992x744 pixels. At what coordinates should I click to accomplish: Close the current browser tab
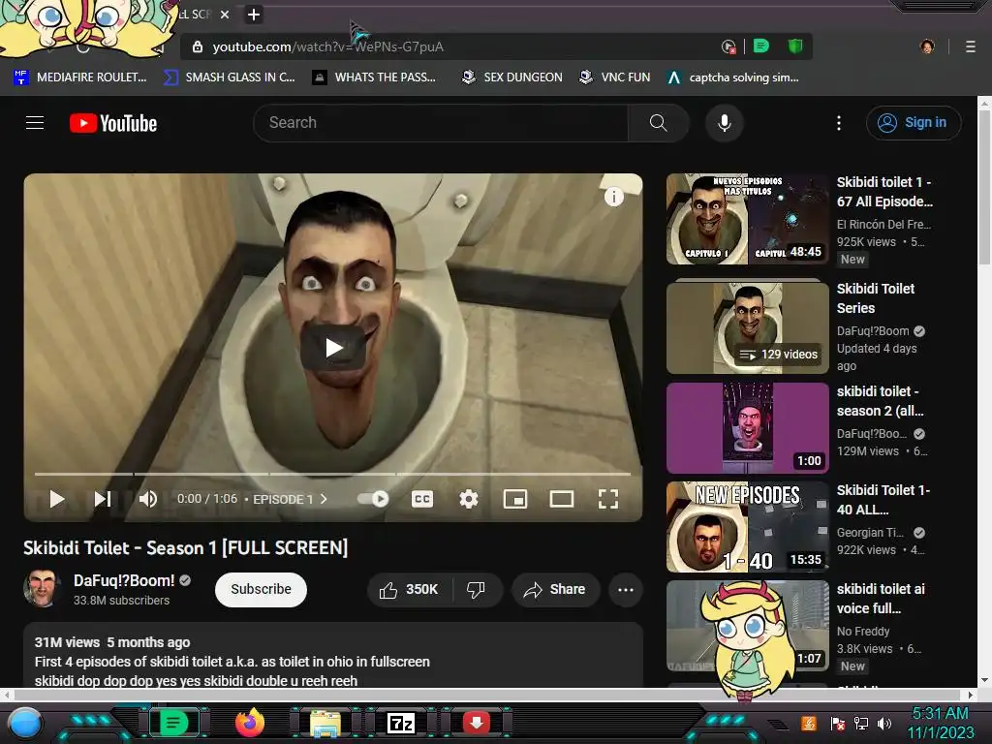click(225, 15)
